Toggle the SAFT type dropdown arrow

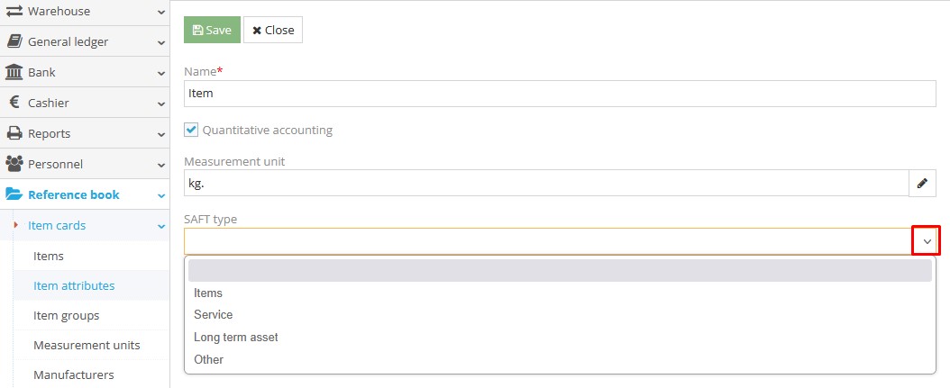(x=927, y=241)
